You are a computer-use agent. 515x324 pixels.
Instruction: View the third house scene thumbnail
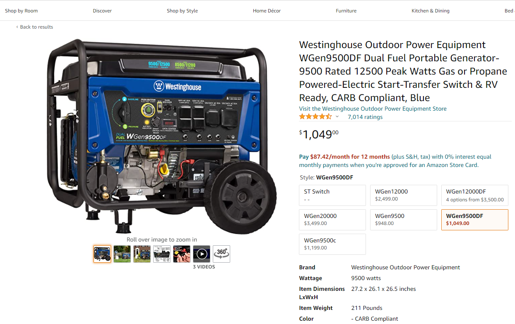[x=142, y=254]
